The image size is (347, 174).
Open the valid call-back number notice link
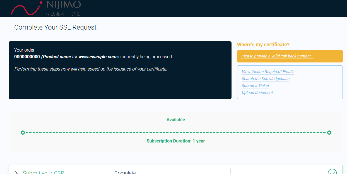pos(277,56)
